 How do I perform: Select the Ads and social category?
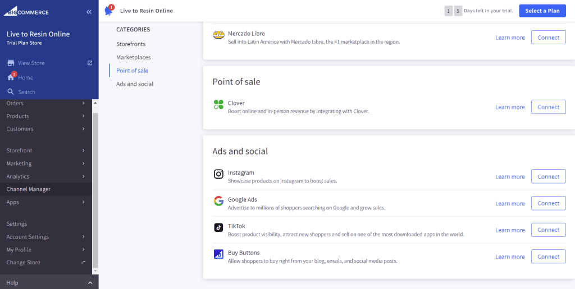pos(135,84)
